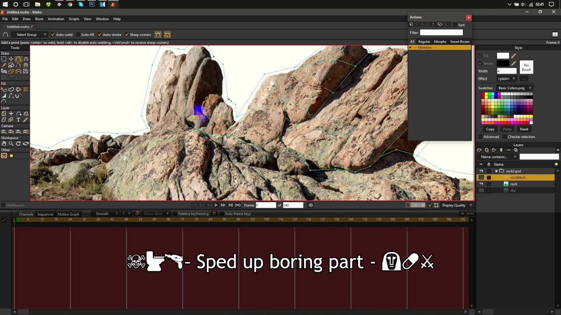Hide the rock layer with its eye toggle
The image size is (561, 315).
[x=481, y=184]
